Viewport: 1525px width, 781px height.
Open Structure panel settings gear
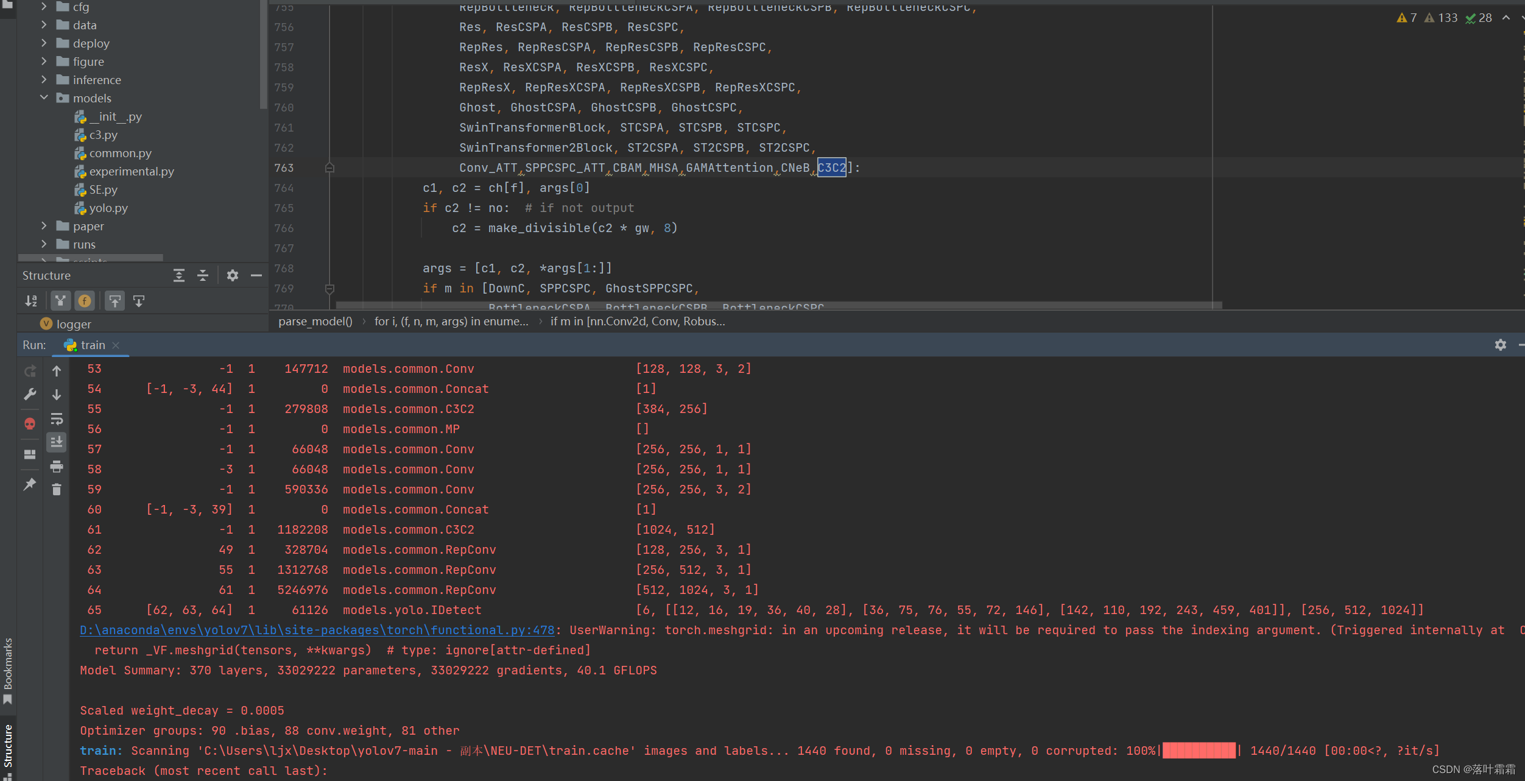click(233, 275)
